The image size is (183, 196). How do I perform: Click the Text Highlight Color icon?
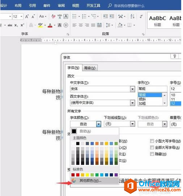[41, 25]
